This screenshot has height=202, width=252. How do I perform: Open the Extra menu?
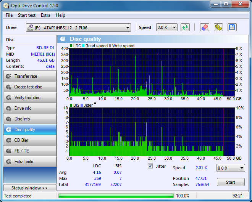pos(45,15)
